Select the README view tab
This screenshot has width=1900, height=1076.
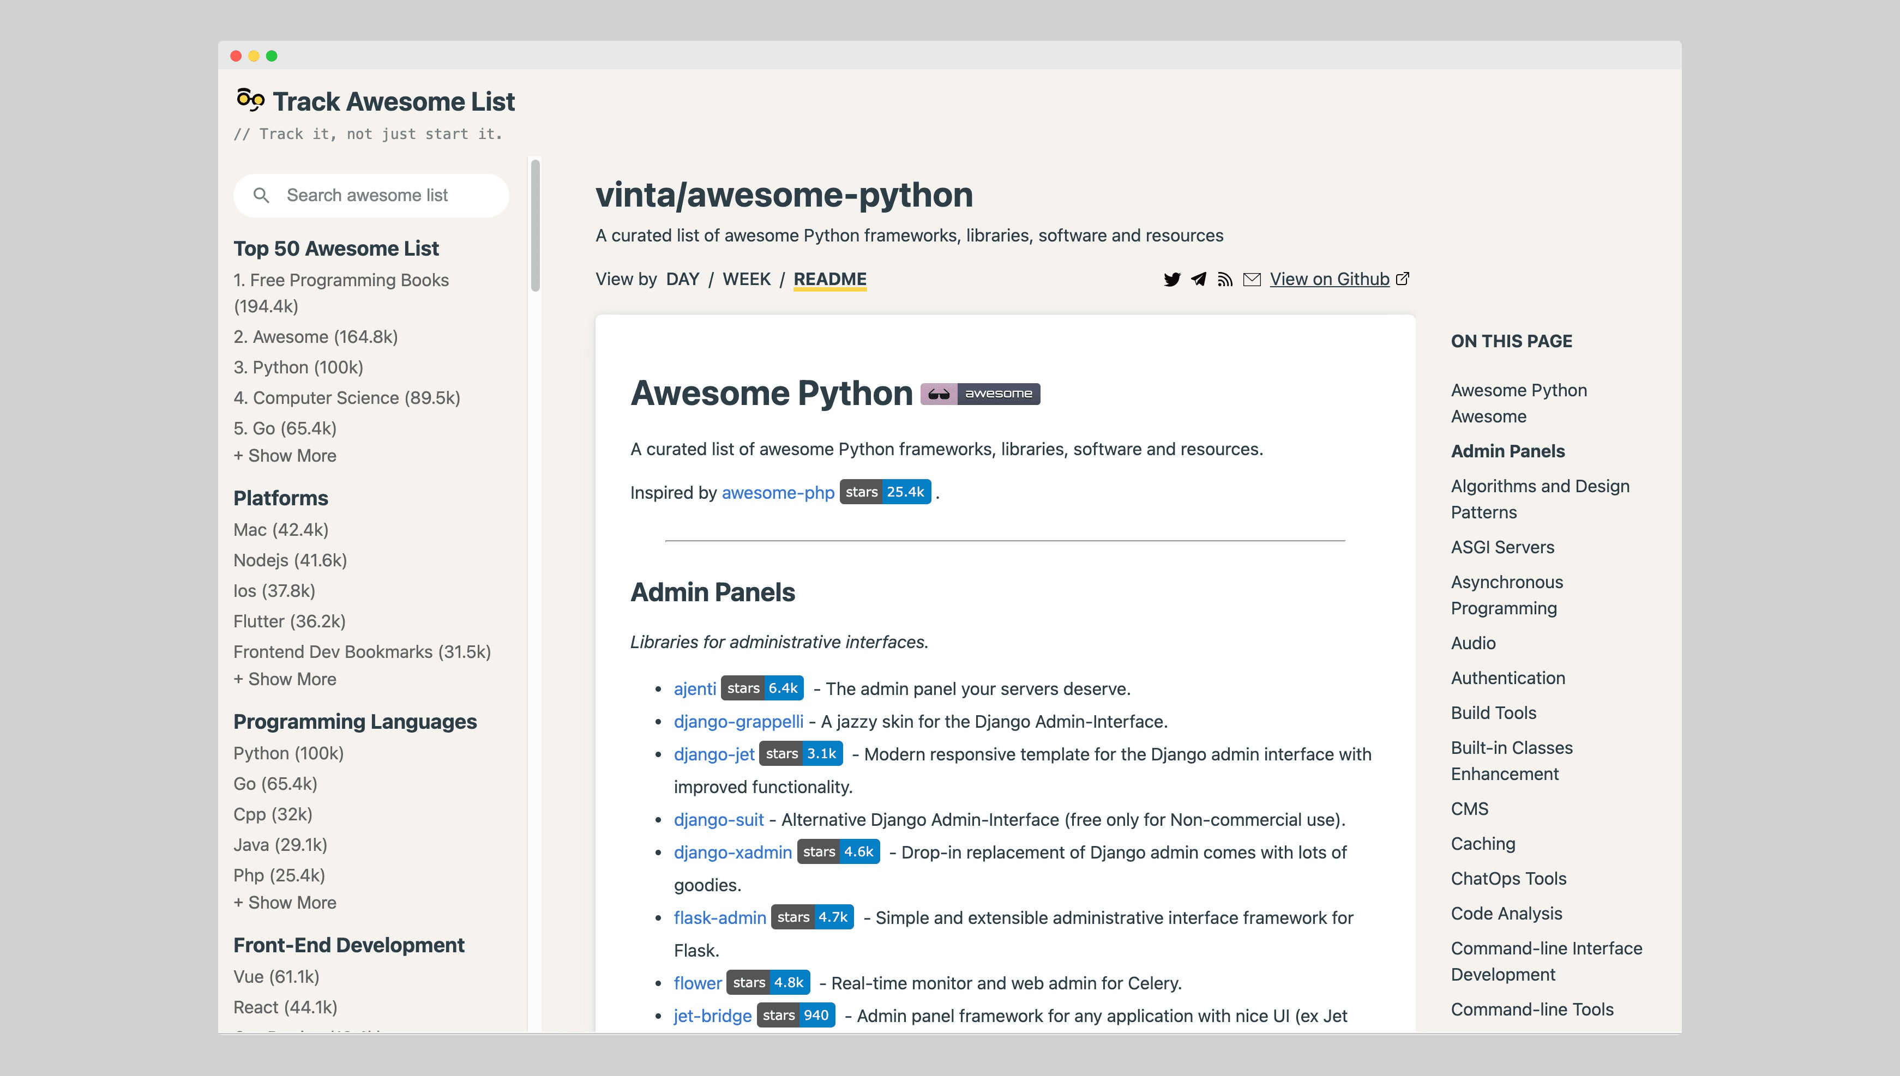coord(829,279)
